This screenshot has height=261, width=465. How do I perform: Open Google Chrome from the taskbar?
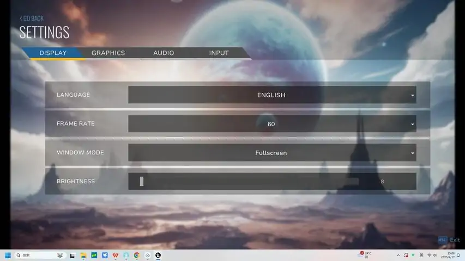tap(136, 255)
